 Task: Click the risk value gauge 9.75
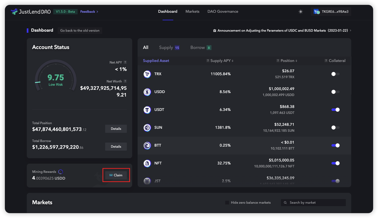coord(56,78)
